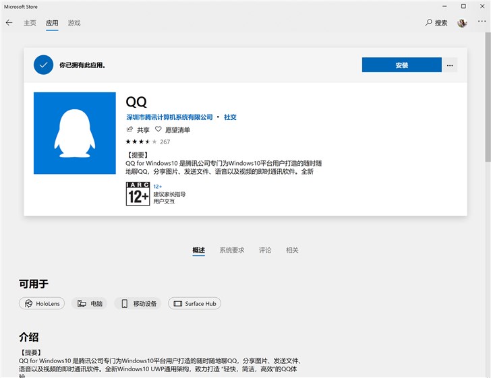491x378 pixels.
Task: Minimize the Microsoft Store window
Action: [x=444, y=6]
